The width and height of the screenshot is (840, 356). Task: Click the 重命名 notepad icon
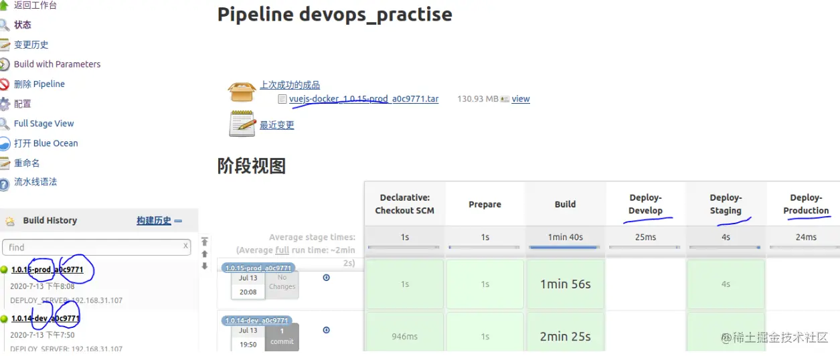(x=4, y=163)
